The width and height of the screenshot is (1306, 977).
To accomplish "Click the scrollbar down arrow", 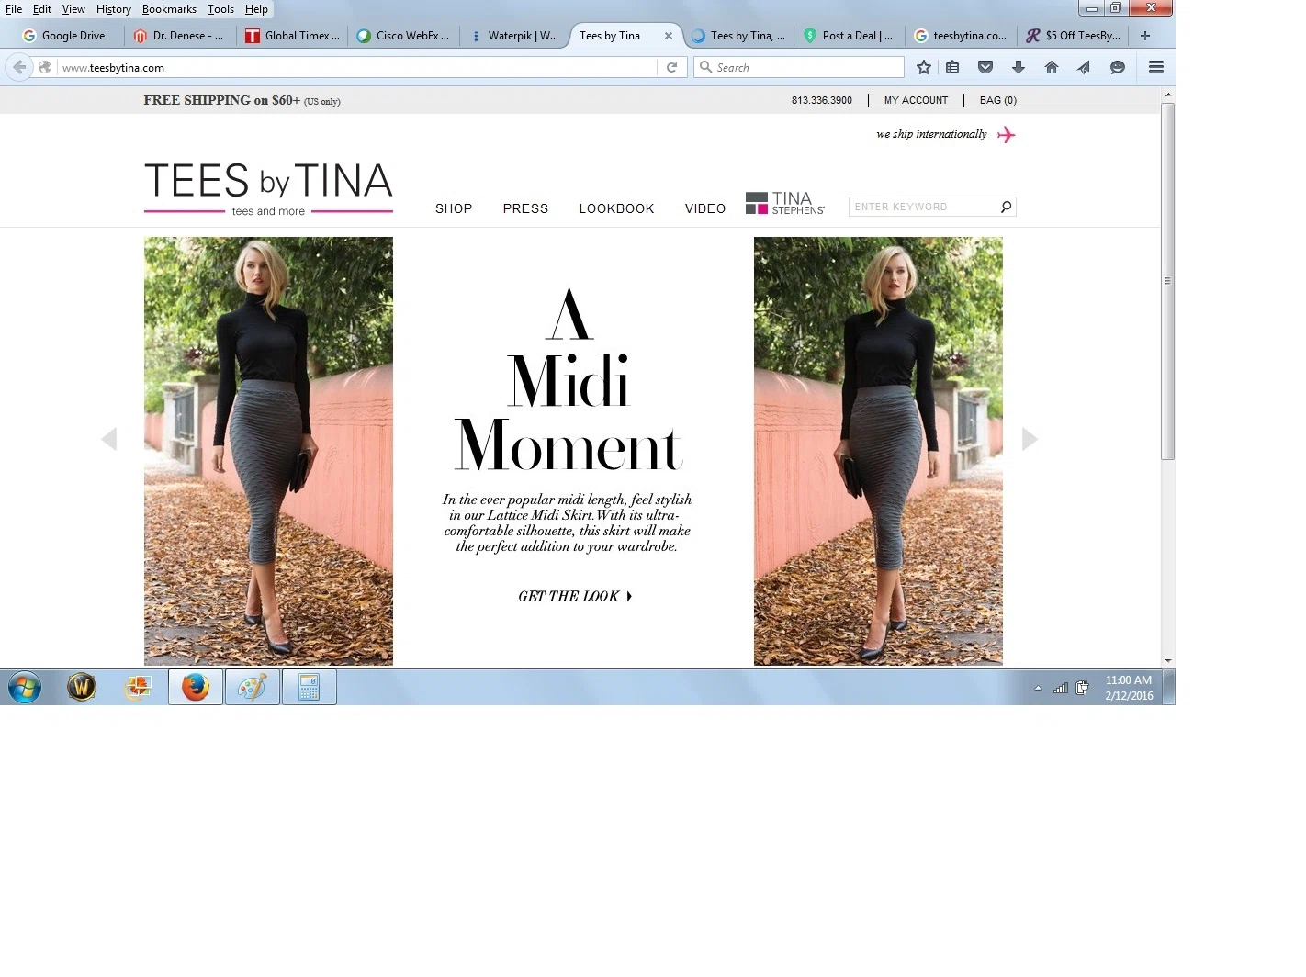I will click(1168, 660).
